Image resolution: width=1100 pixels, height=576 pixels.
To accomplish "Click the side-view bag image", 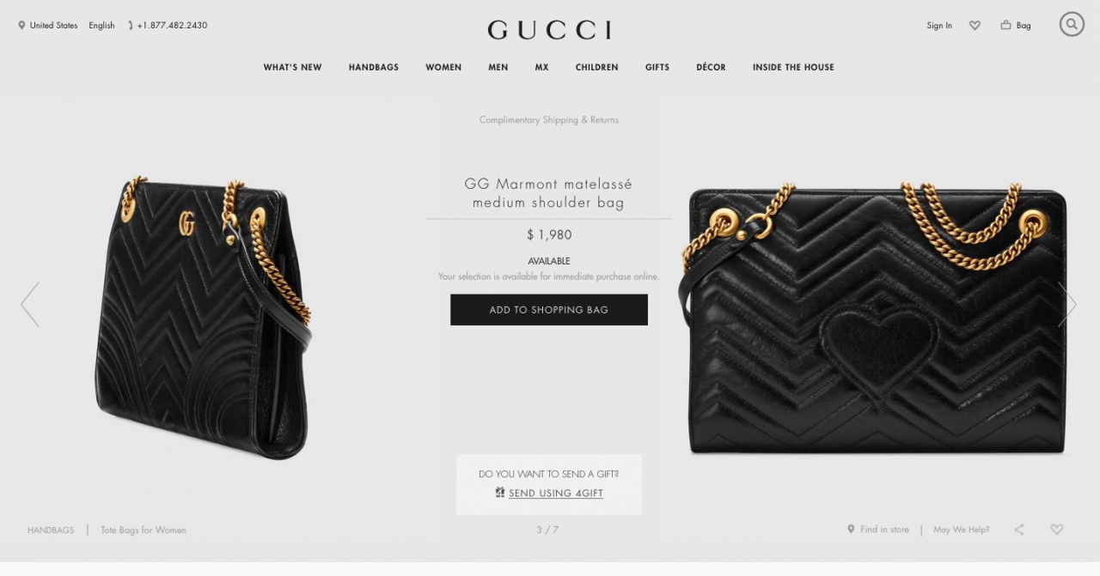I will (203, 318).
